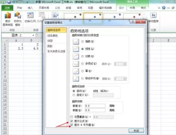Toggle Display Equation (显示公式) checkbox

pos(71,121)
